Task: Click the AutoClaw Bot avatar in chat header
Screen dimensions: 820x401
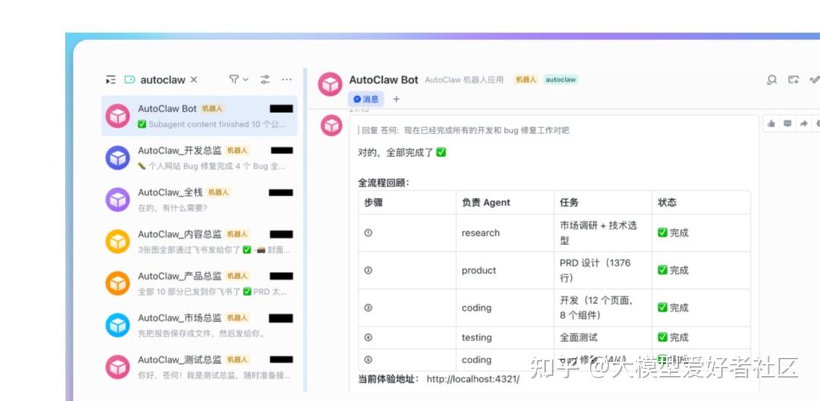Action: click(330, 84)
